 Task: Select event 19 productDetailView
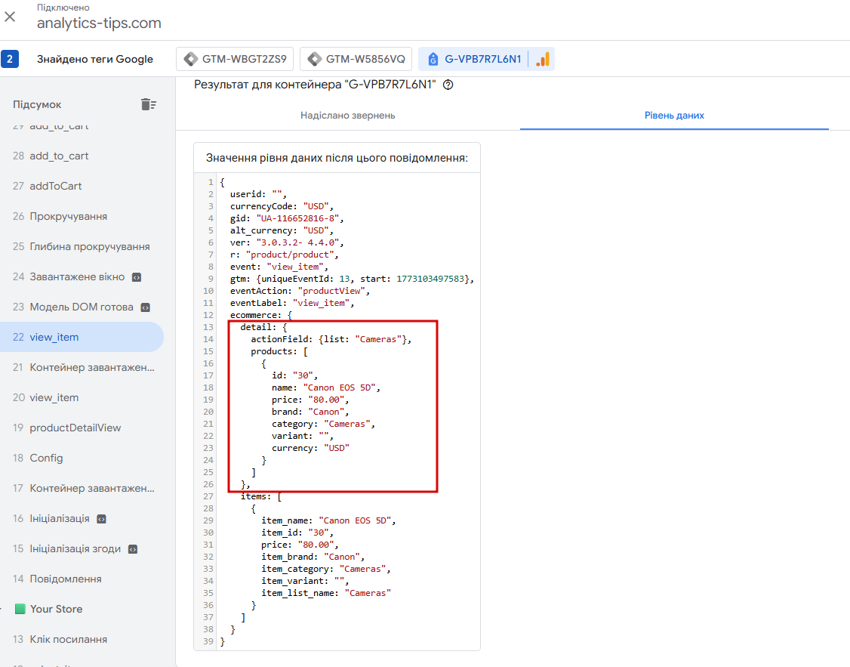[x=75, y=428]
